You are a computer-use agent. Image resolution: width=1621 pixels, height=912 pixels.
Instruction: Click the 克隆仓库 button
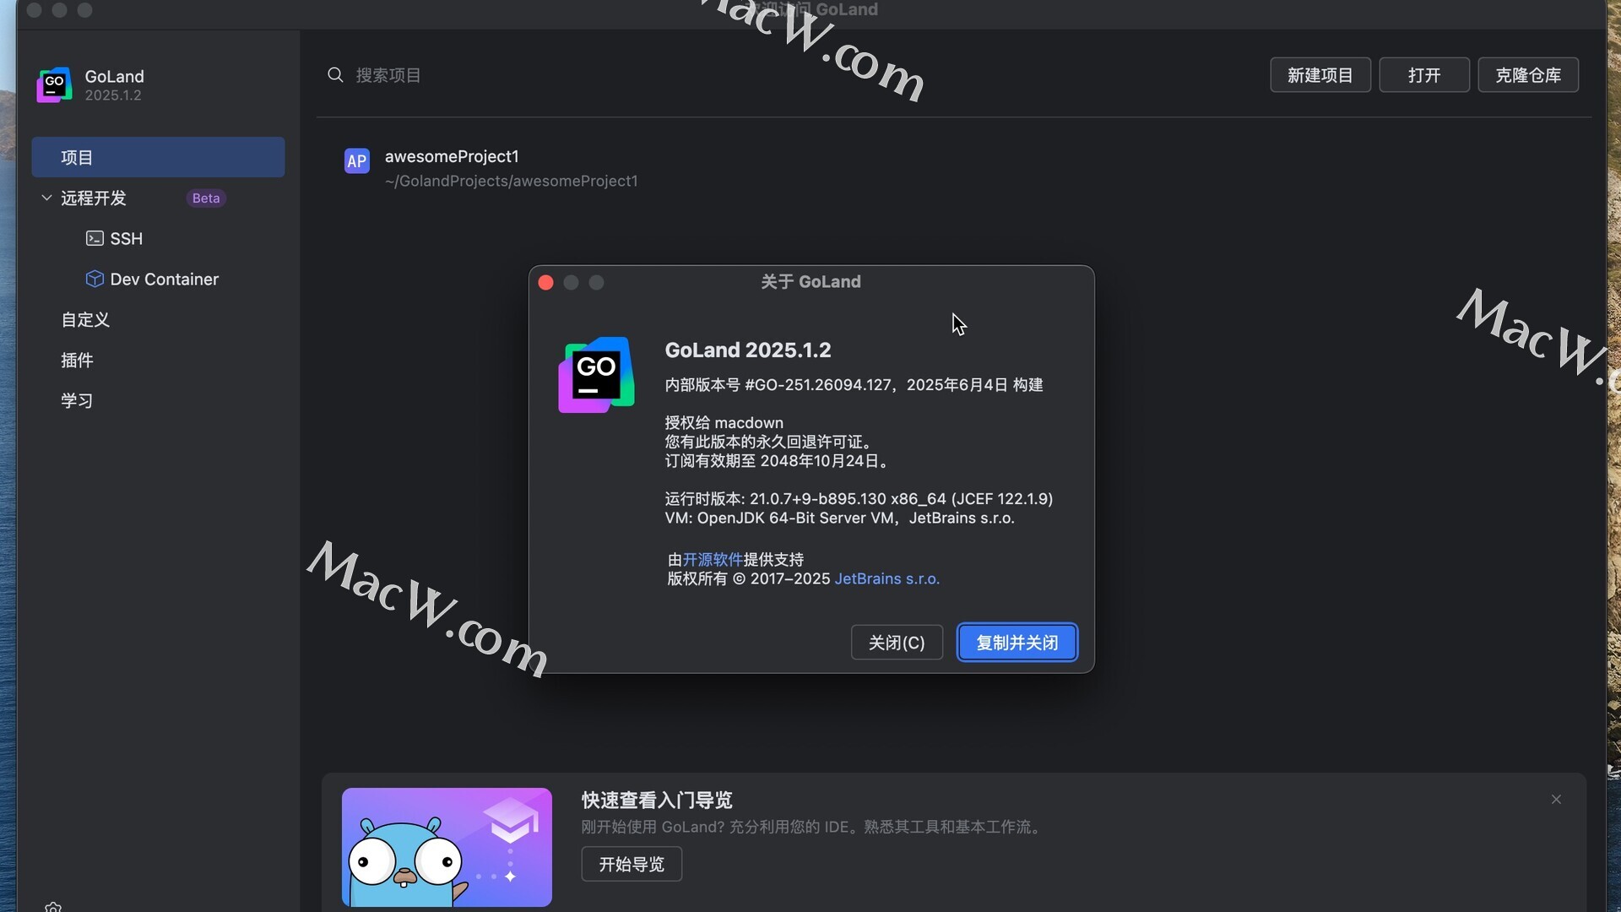pos(1528,75)
